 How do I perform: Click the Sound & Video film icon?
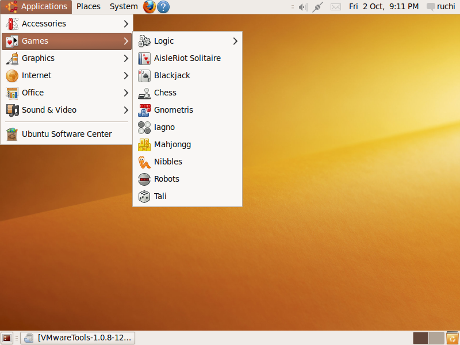[x=12, y=110]
